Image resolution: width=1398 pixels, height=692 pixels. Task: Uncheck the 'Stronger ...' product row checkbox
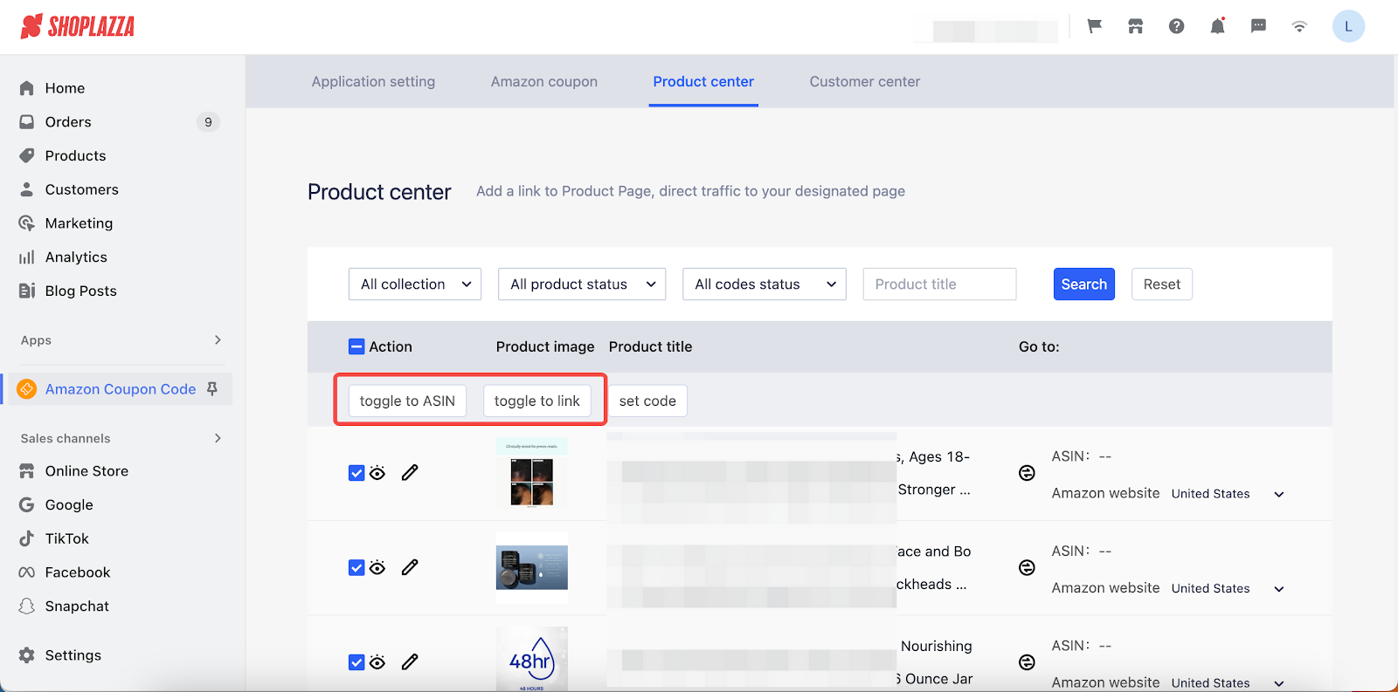point(356,473)
